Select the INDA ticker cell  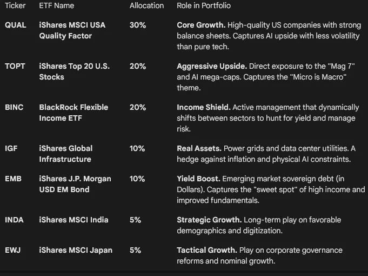coord(14,220)
